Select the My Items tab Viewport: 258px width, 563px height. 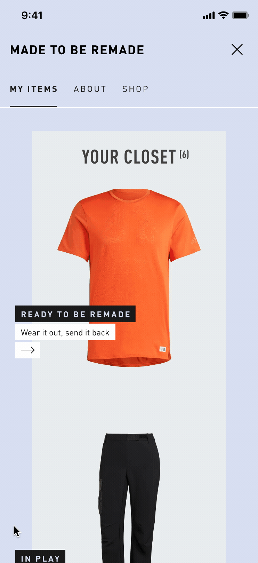click(34, 89)
